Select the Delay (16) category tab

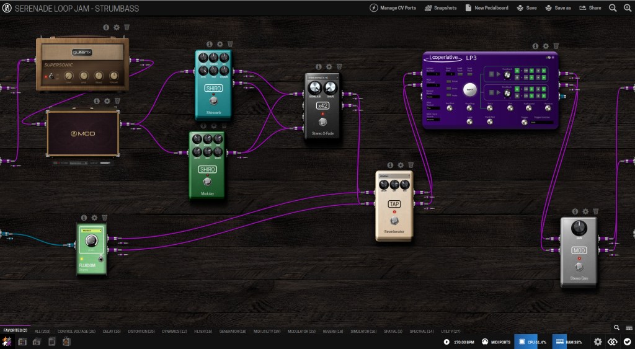112,331
